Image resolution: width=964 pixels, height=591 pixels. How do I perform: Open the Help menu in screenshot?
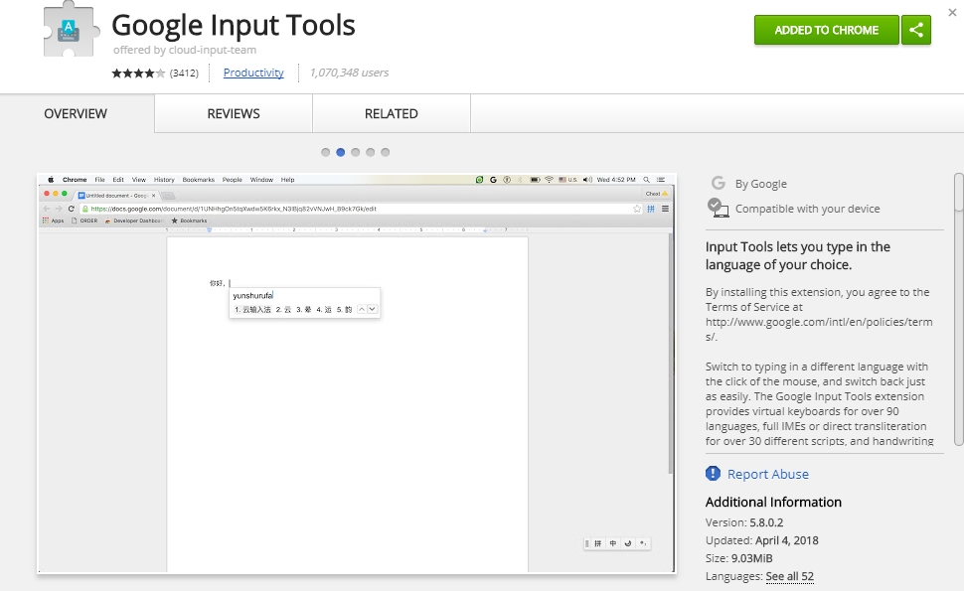tap(288, 180)
